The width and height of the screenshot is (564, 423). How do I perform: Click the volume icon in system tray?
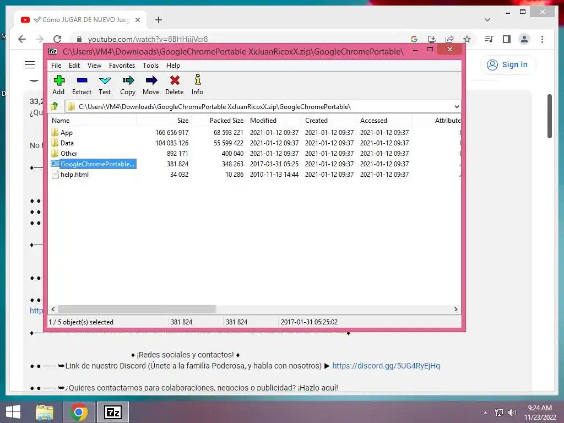point(512,412)
